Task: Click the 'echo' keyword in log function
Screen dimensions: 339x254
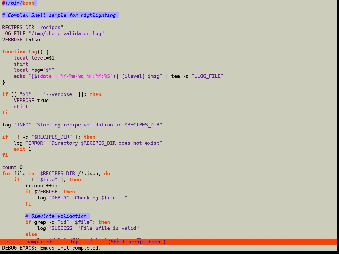Action: tap(20, 76)
